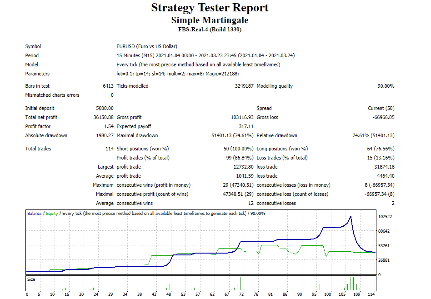Click the green Equity legend label
This screenshot has width=431, height=299.
pos(50,213)
